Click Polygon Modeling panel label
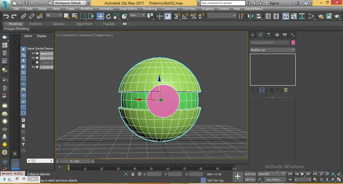343x184 pixels. pos(16,29)
